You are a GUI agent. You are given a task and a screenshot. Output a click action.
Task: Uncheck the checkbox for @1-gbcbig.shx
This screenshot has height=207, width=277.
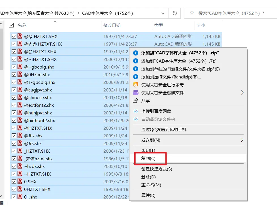click(14, 82)
